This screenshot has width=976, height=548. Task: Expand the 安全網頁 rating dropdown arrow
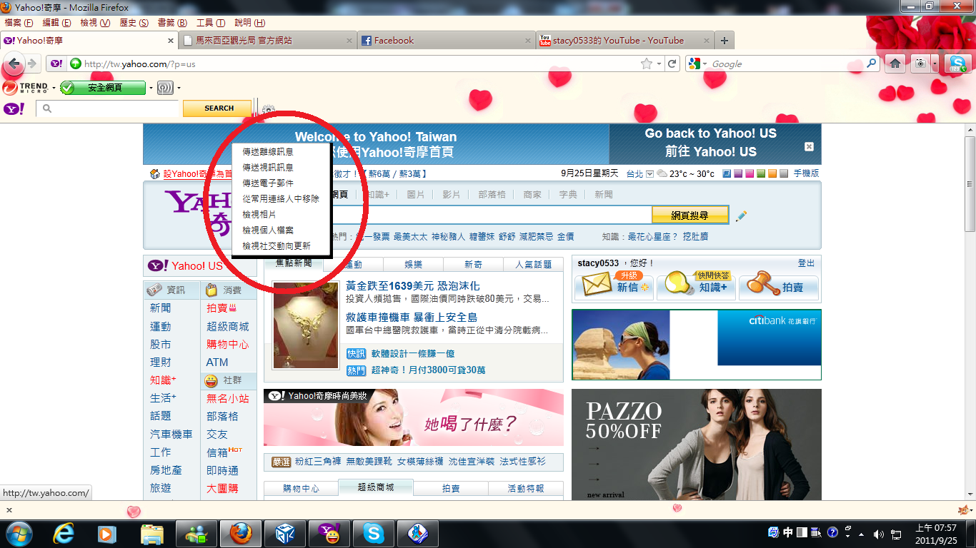(151, 88)
